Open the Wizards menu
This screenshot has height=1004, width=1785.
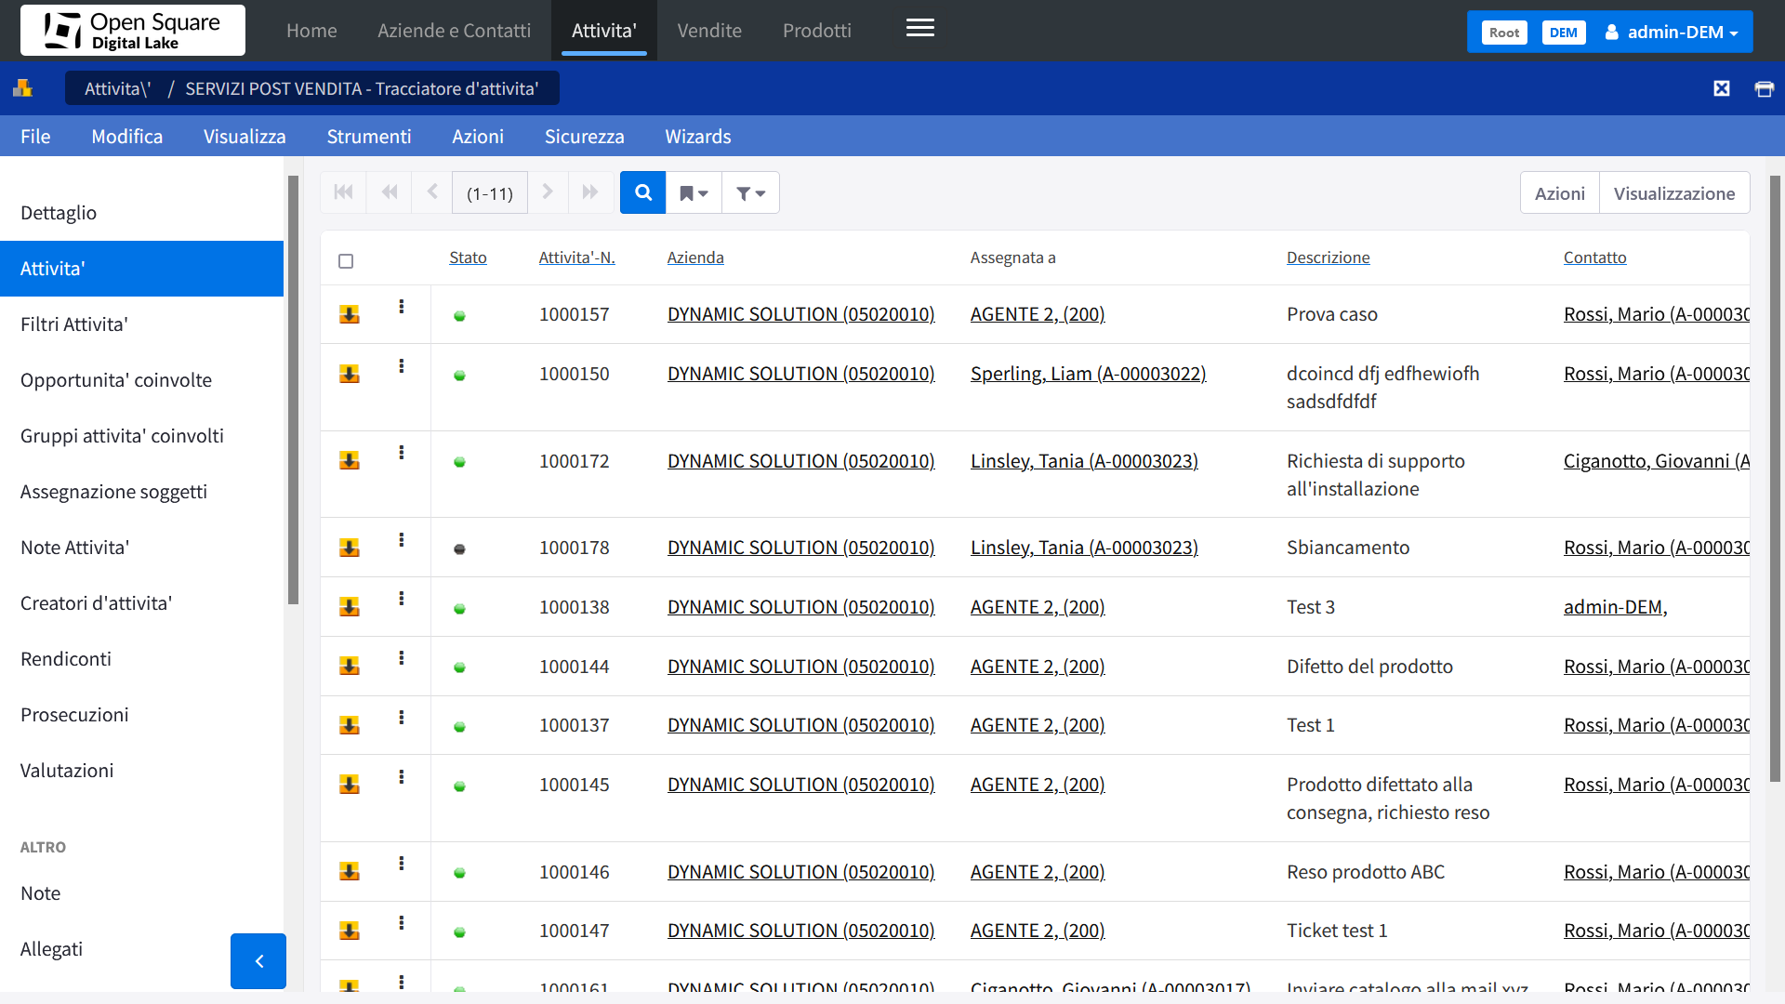click(698, 136)
